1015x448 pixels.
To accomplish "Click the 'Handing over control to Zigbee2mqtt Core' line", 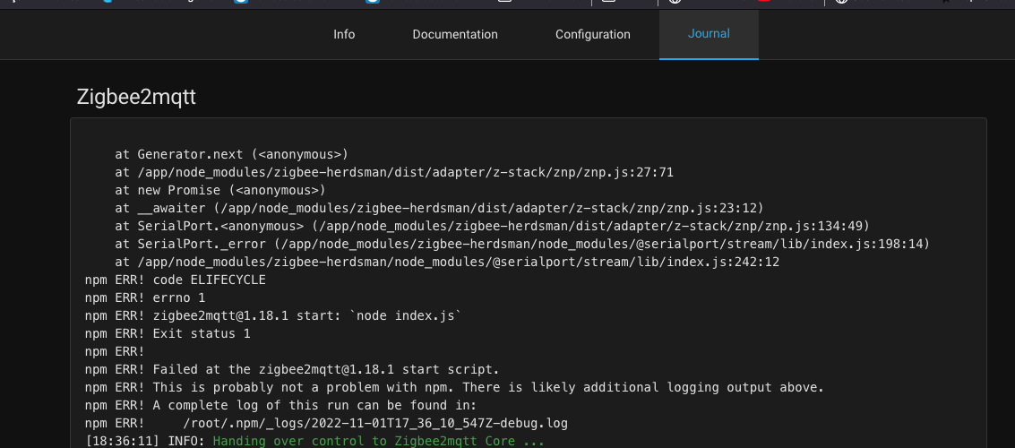I will pos(314,442).
